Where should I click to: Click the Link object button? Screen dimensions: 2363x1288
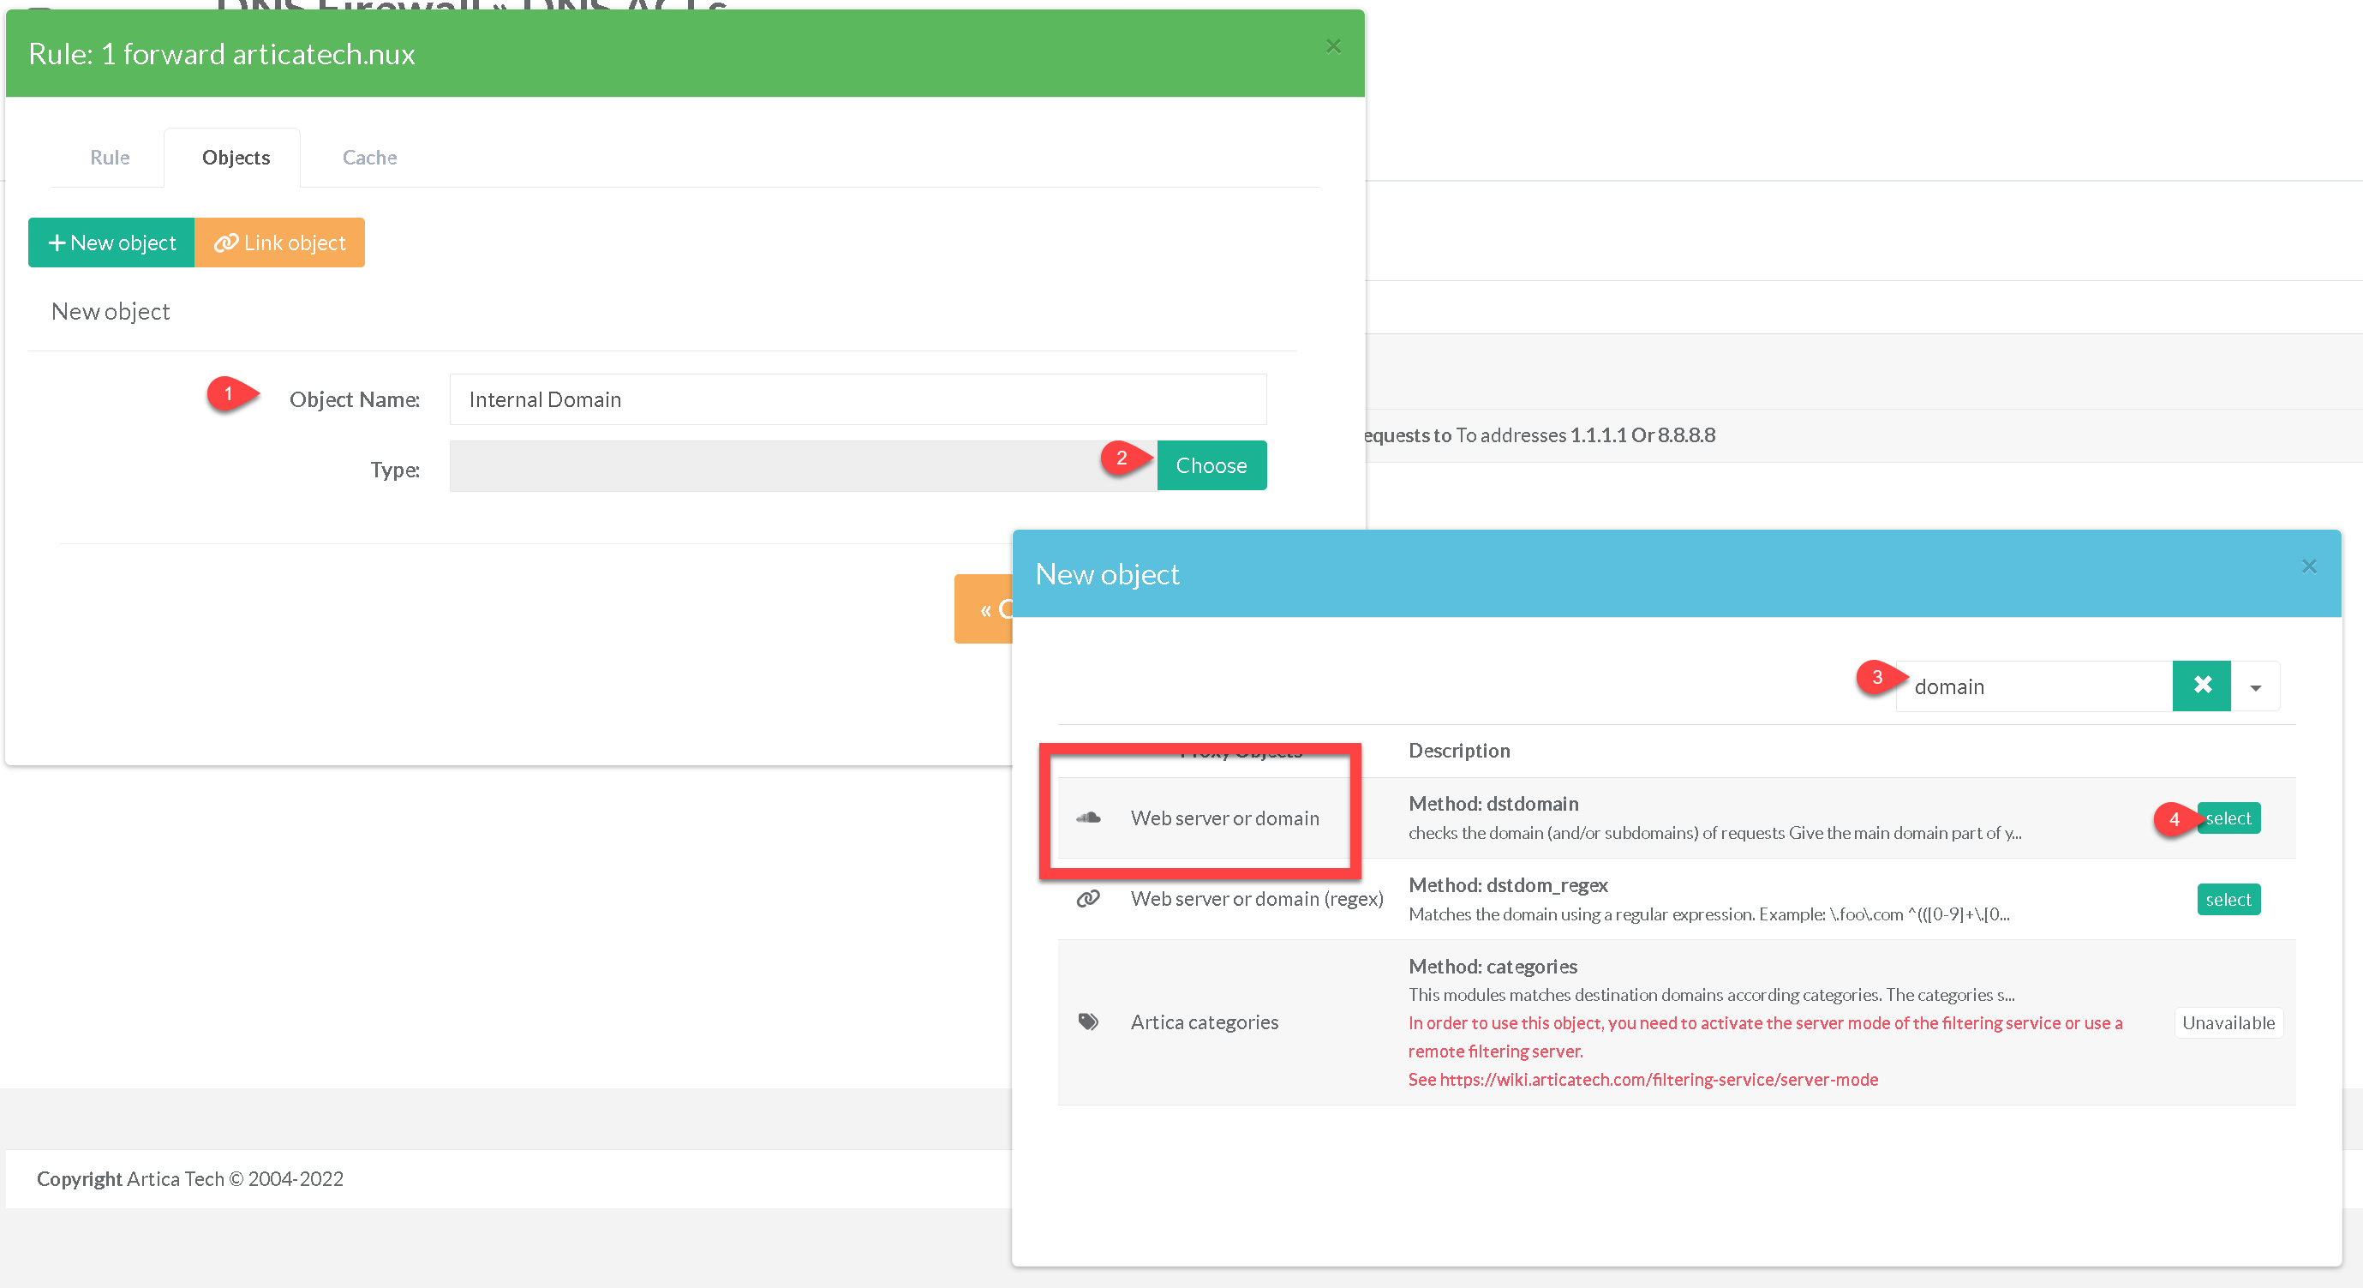click(280, 243)
